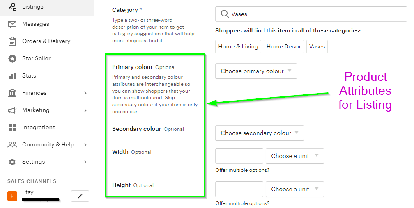Click the pencil edit icon beside Etsy

80,197
